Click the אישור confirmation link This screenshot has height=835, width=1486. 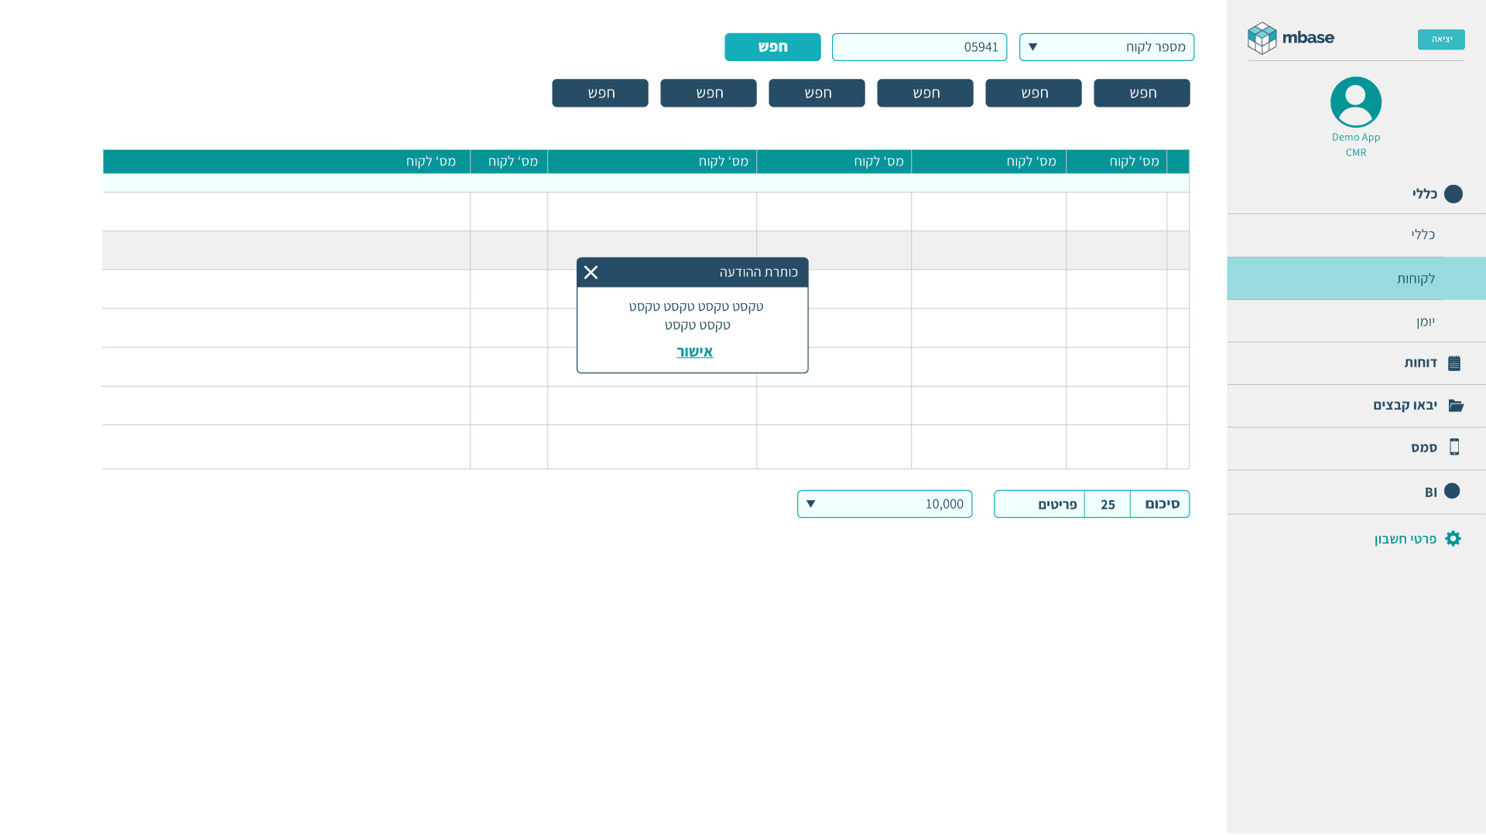(x=694, y=352)
